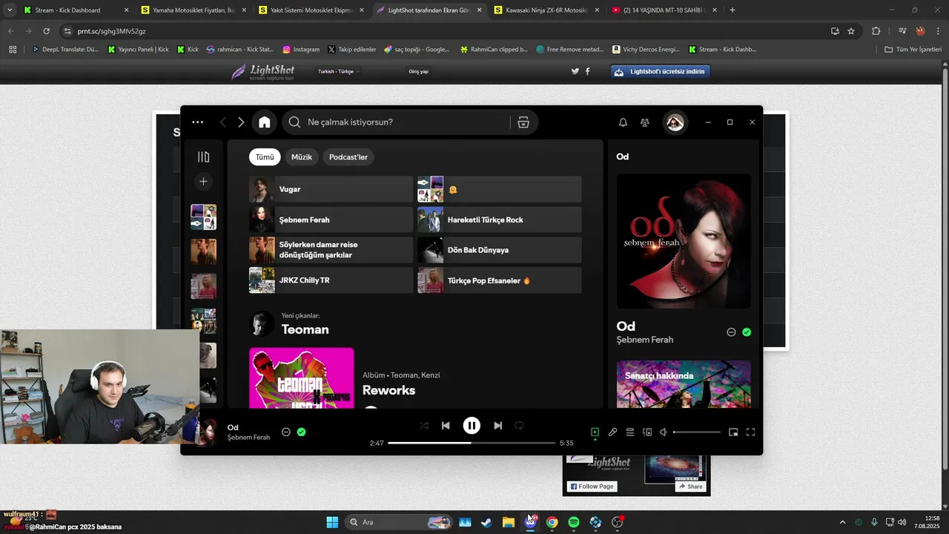This screenshot has height=534, width=949.
Task: Open LightShot Facebook icon
Action: coord(588,71)
